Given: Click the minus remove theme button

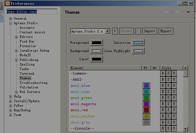Looking at the screenshot, I should [x=138, y=31].
